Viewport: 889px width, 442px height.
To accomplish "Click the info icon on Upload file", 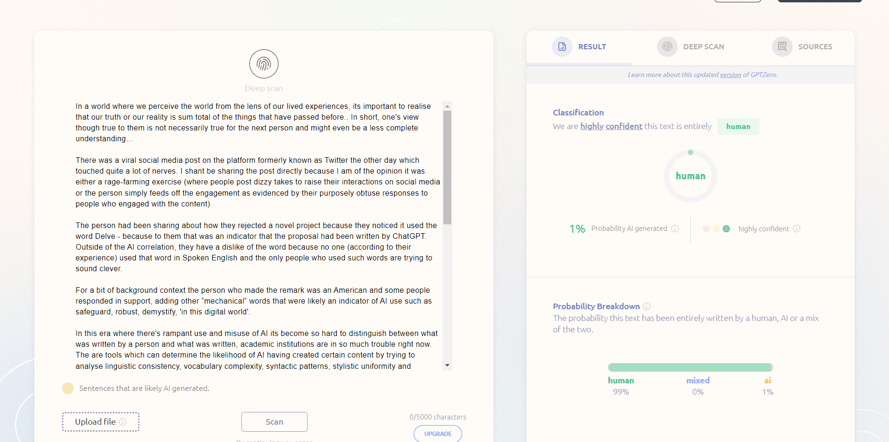I will [123, 422].
